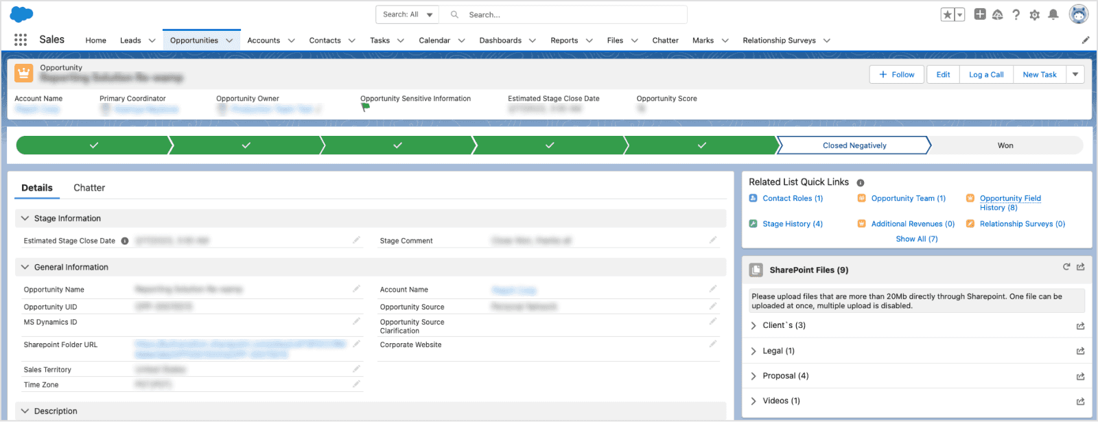Show help info for Estimated Stage Close Date
Image resolution: width=1098 pixels, height=422 pixels.
(125, 241)
